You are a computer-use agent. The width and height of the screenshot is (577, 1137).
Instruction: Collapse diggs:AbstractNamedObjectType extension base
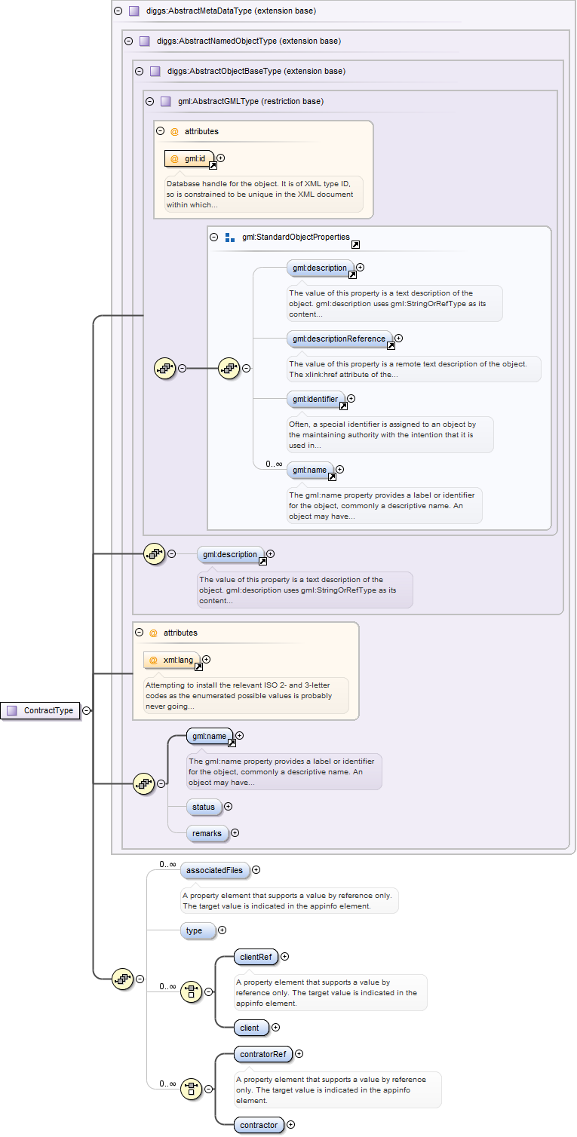pos(128,41)
